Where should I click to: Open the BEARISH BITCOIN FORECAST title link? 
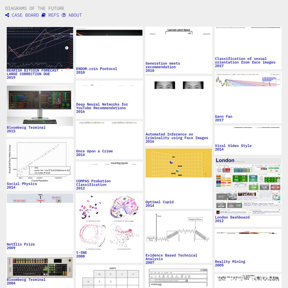point(35,72)
